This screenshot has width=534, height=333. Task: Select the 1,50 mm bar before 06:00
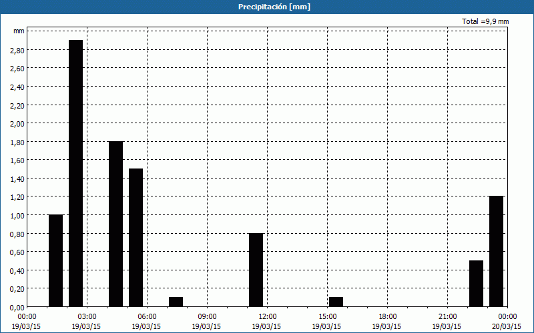(136, 237)
